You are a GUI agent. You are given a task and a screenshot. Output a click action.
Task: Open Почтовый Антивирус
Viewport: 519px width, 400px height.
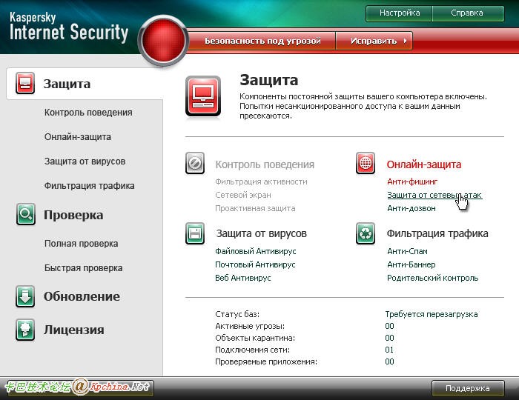pos(255,264)
